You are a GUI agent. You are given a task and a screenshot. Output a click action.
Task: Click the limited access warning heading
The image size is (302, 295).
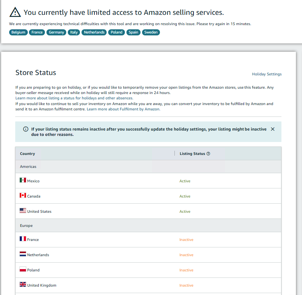click(x=124, y=13)
